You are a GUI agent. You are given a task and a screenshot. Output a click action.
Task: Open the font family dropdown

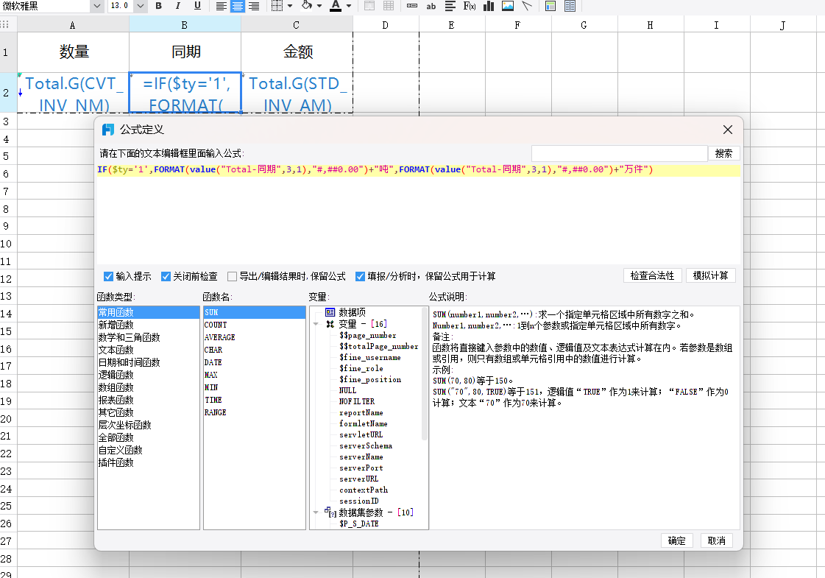(97, 6)
